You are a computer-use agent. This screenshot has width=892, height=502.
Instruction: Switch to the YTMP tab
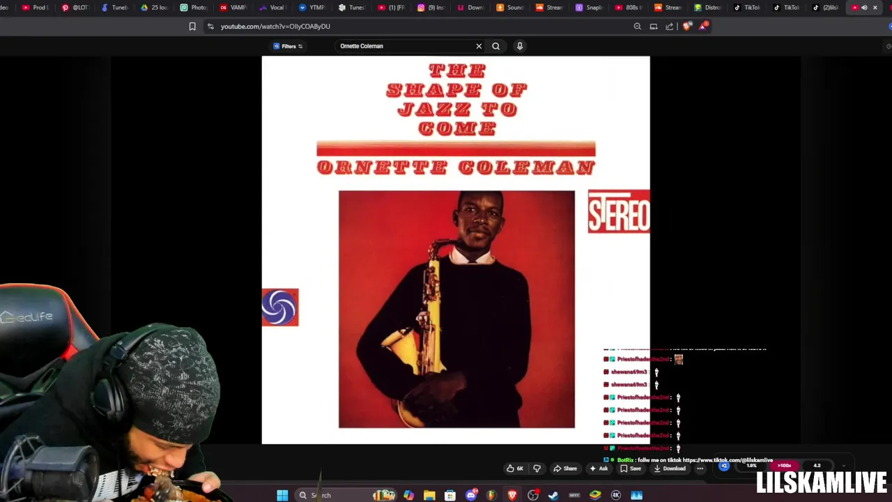point(313,8)
